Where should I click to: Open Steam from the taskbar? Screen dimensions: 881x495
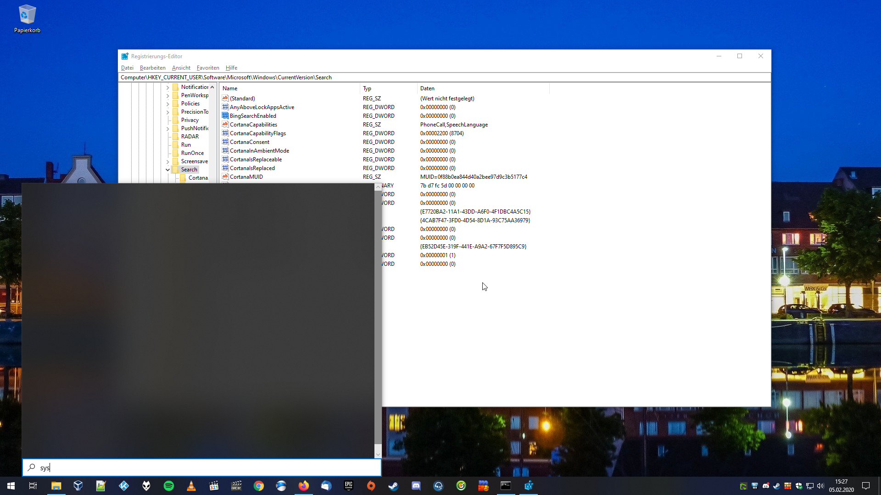pos(393,486)
